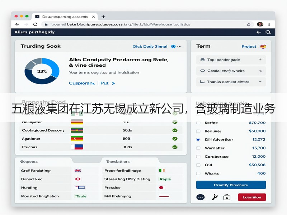Open search in the dark header

(268, 32)
